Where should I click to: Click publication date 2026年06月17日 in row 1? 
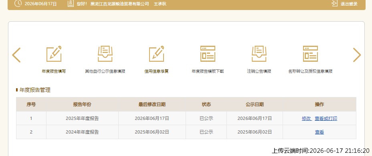pos(255,118)
